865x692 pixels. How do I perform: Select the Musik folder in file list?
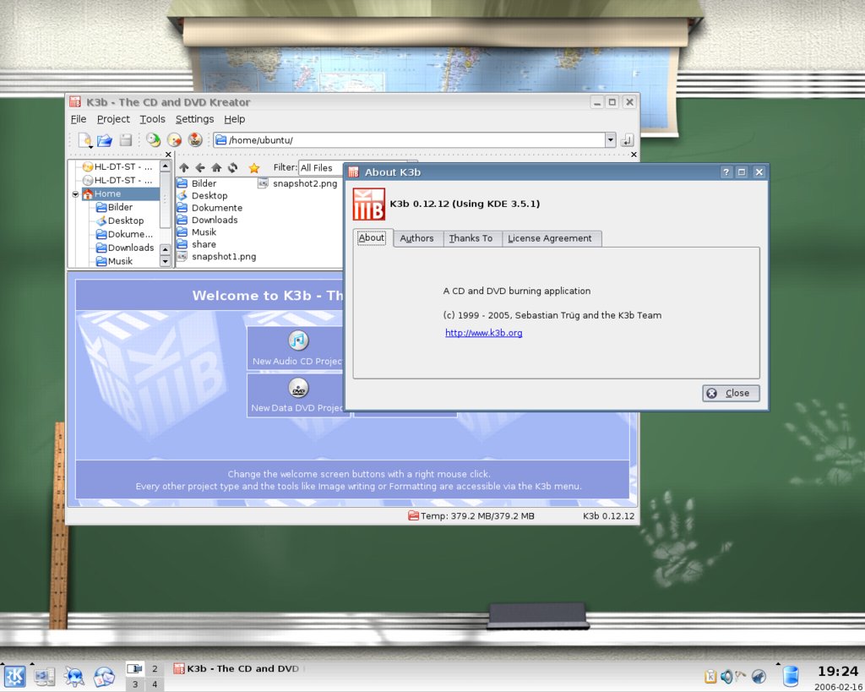tap(196, 232)
